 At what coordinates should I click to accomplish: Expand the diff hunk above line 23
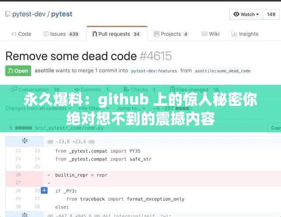[25, 141]
